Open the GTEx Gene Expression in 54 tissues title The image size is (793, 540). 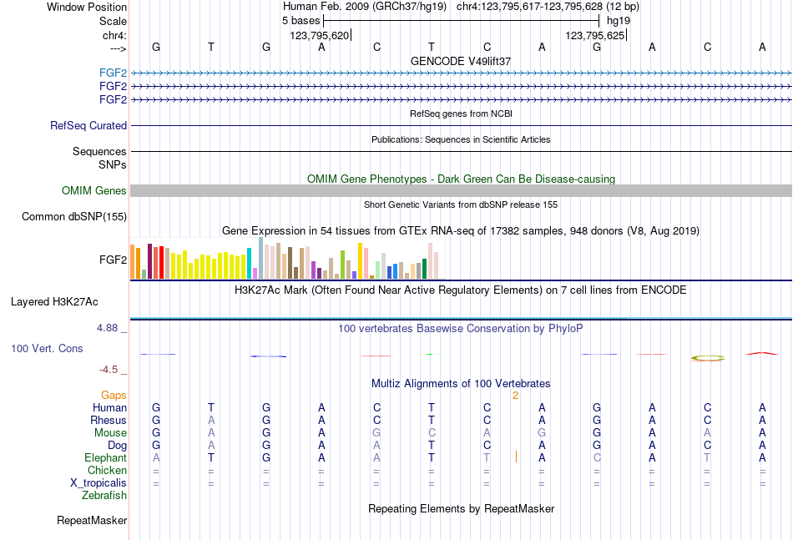[x=461, y=231]
